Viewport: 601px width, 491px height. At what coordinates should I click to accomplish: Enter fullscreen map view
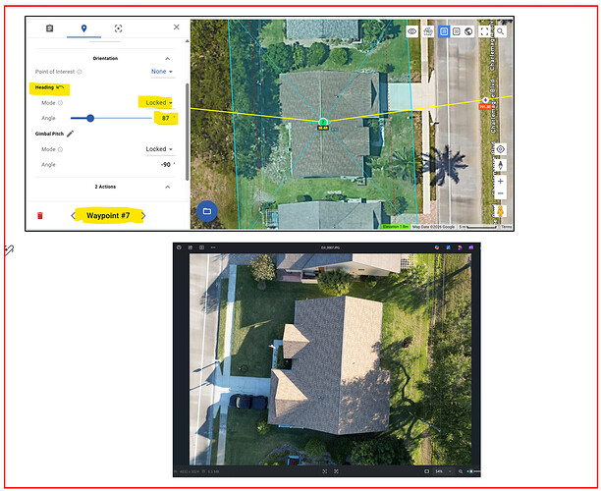click(485, 31)
